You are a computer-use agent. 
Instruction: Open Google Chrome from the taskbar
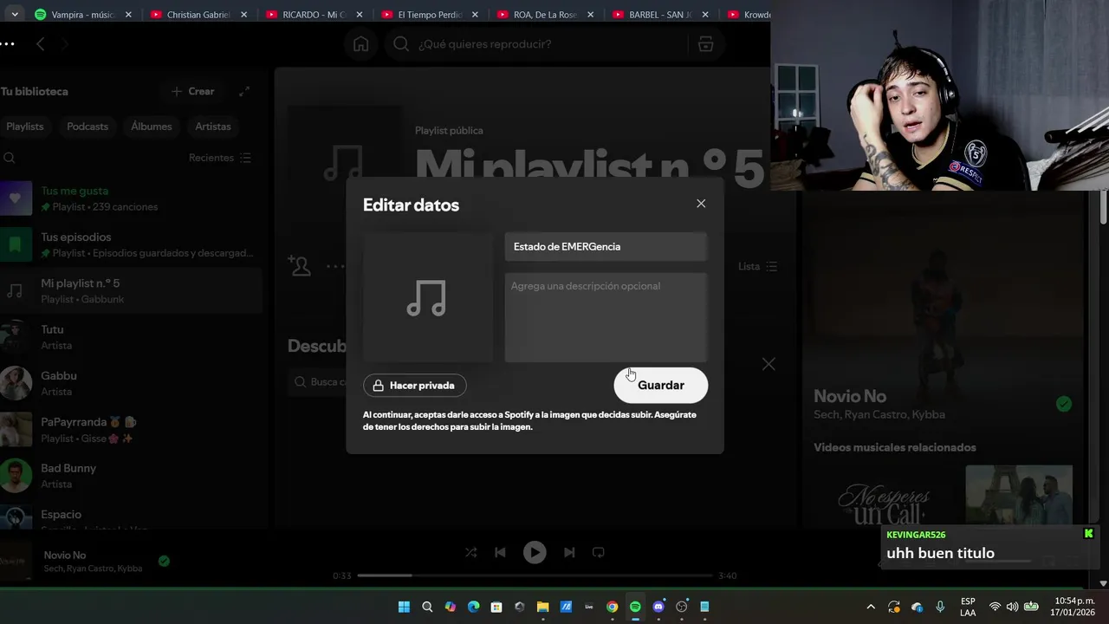[x=613, y=607]
